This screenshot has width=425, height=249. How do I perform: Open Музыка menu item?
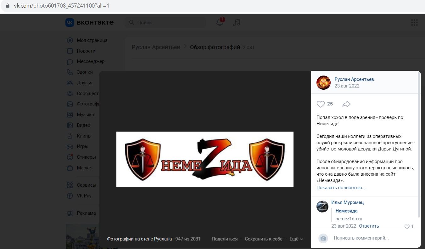coord(85,115)
